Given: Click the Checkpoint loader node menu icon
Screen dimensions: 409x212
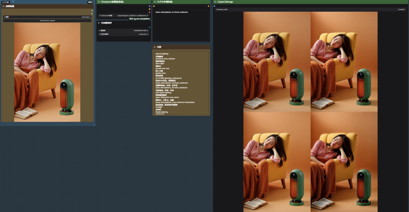Looking at the screenshot, I should point(99,2).
